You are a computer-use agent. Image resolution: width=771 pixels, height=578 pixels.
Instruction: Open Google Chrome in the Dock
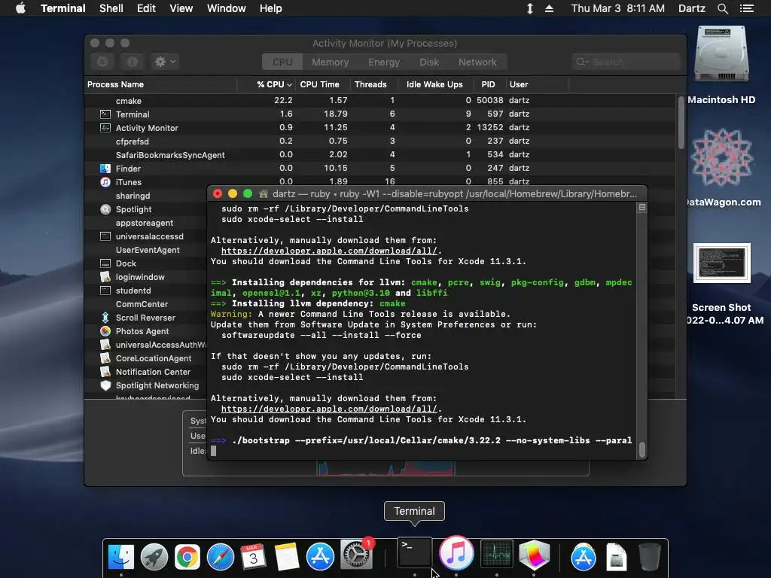(187, 557)
